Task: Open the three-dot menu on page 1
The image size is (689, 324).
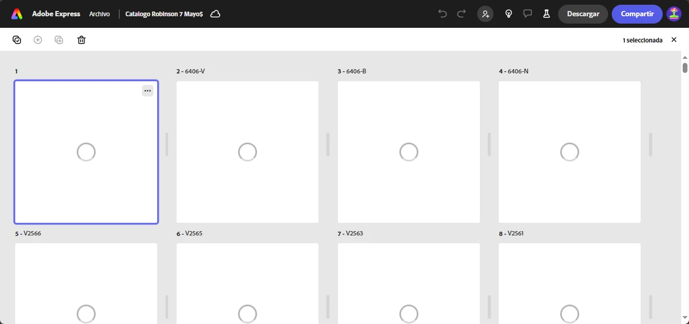Action: [x=148, y=91]
